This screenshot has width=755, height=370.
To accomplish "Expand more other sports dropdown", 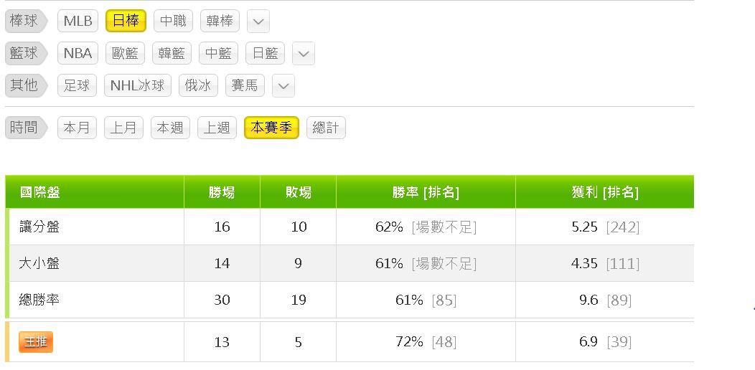I will coord(283,86).
